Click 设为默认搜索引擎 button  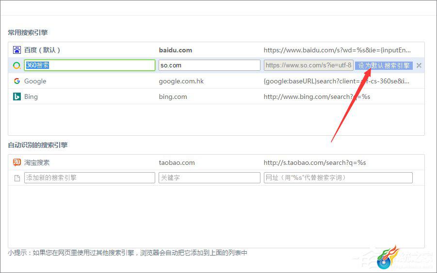click(384, 65)
